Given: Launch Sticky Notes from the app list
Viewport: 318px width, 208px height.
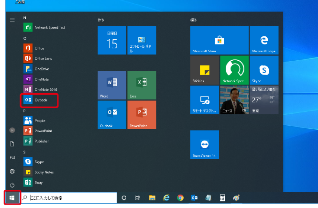Looking at the screenshot, I should pyautogui.click(x=39, y=172).
